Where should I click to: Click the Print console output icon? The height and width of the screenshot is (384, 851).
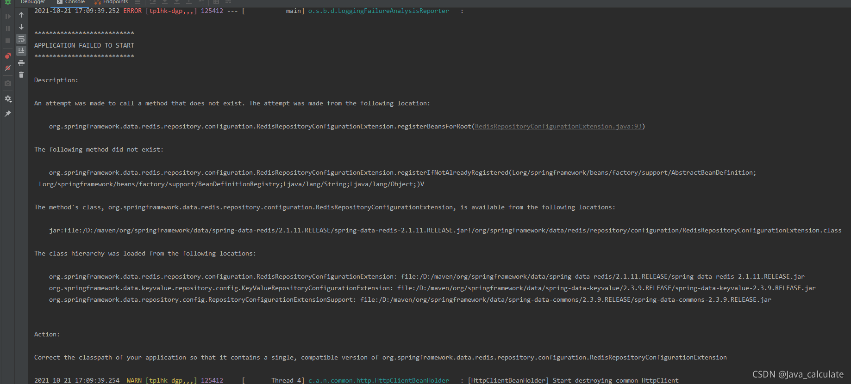21,63
